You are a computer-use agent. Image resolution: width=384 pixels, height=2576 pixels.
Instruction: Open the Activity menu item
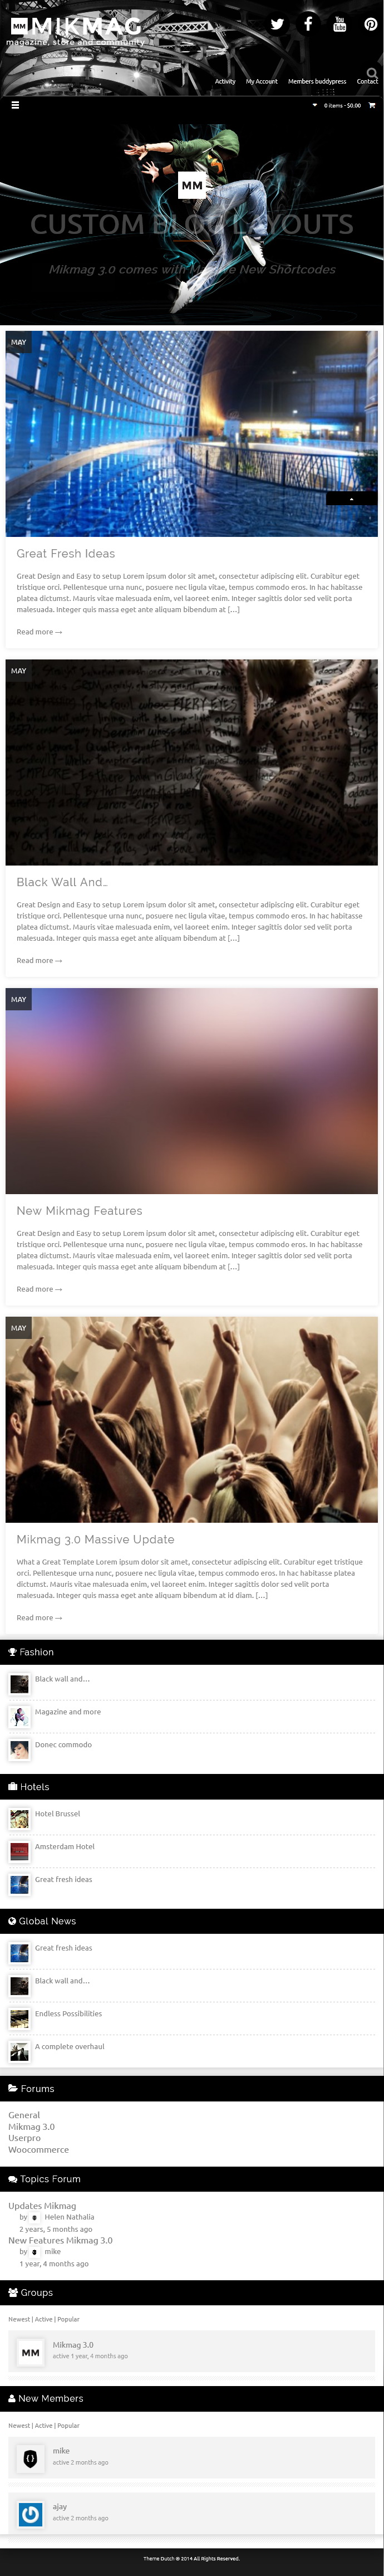tap(225, 81)
